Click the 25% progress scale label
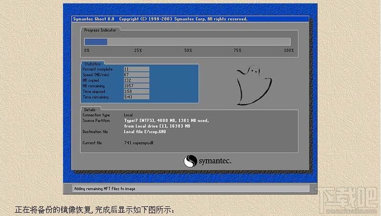Screen dimensions: 381x216 tap(138, 50)
